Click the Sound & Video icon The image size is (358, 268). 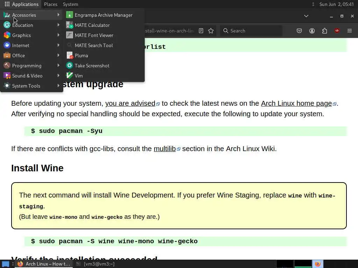pyautogui.click(x=7, y=76)
